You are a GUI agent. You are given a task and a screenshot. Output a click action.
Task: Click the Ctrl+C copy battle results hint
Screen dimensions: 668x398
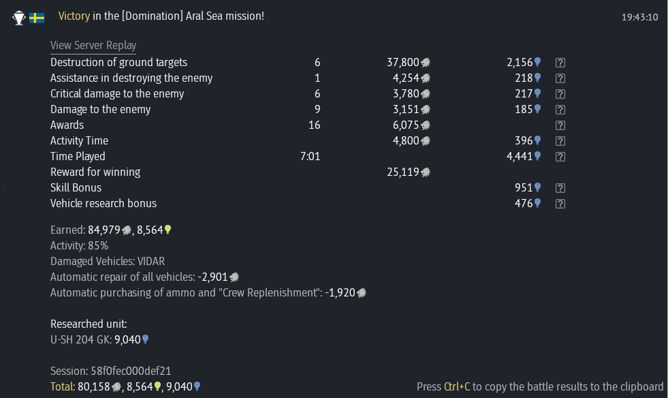tap(540, 387)
